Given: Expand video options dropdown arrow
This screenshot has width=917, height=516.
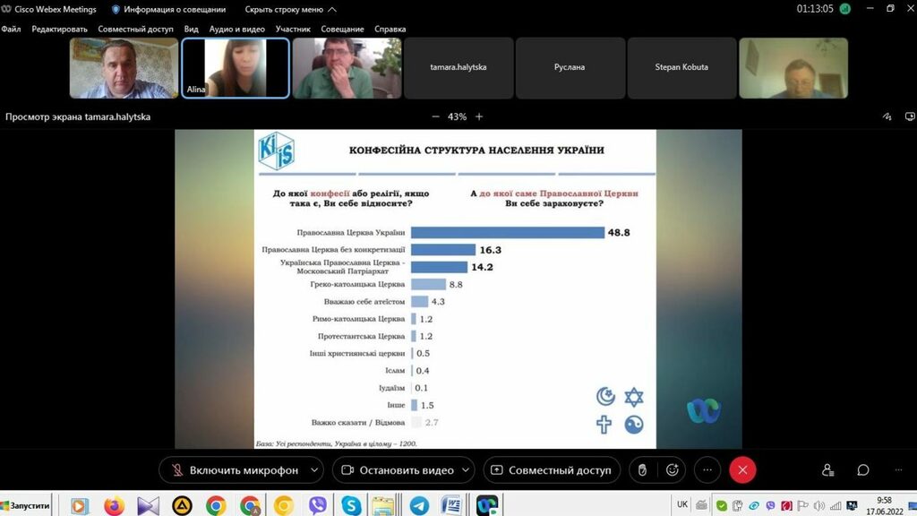Looking at the screenshot, I should [x=467, y=469].
